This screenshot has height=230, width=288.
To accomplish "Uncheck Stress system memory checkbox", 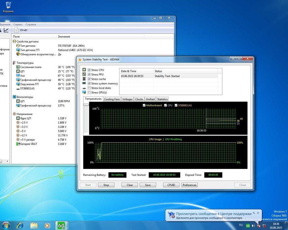I will point(89,83).
